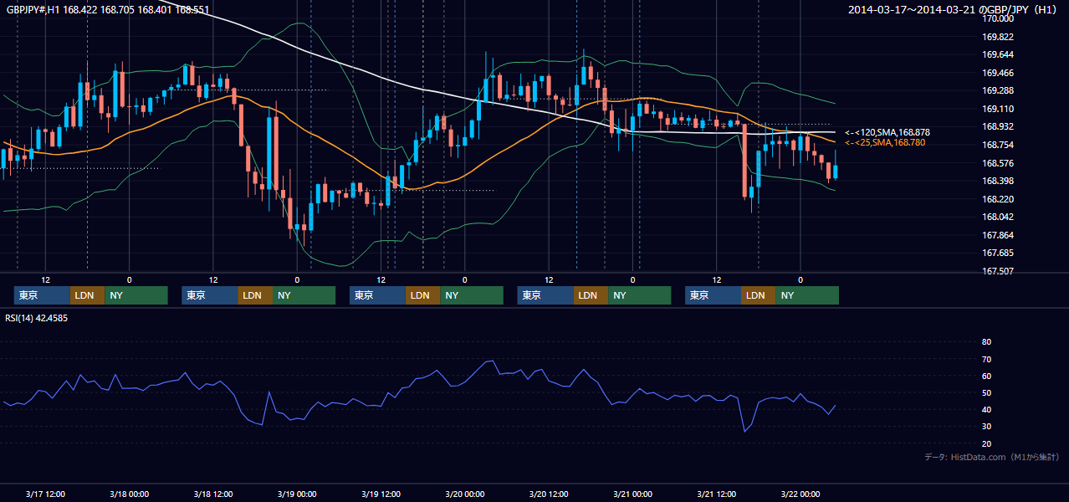Click the 169.110 price axis label
This screenshot has width=1069, height=502.
998,109
